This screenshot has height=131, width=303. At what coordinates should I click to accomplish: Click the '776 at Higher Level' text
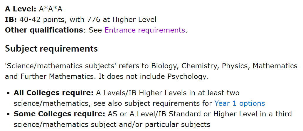click(x=122, y=19)
